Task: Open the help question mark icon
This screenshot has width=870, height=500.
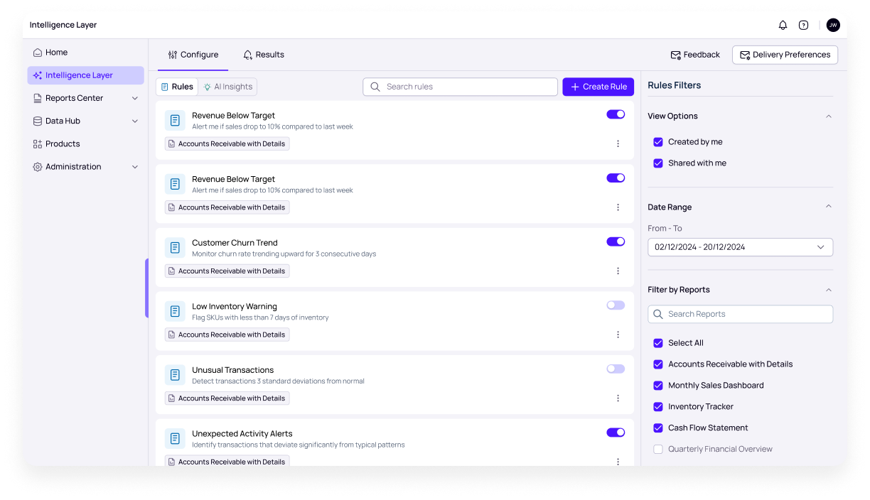Action: click(803, 25)
